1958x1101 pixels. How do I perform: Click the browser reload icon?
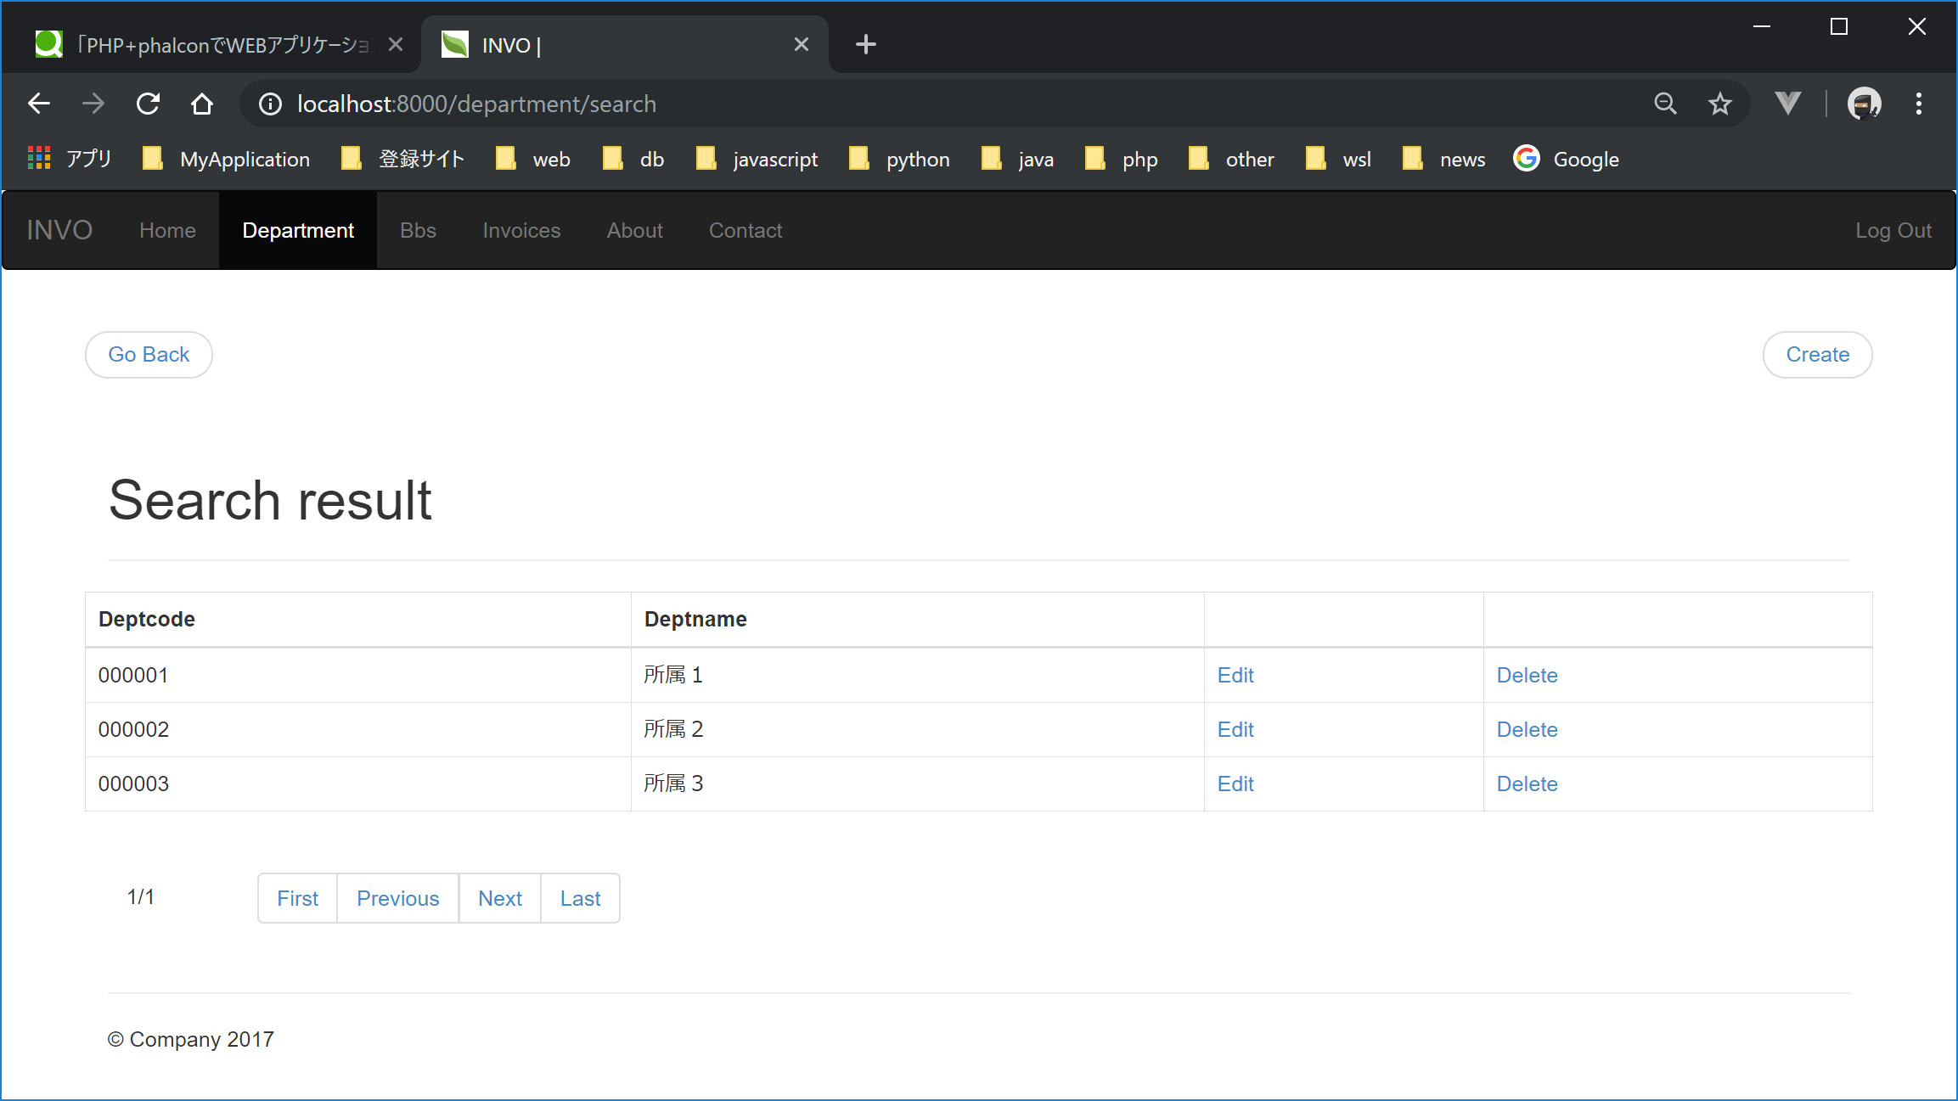click(149, 104)
